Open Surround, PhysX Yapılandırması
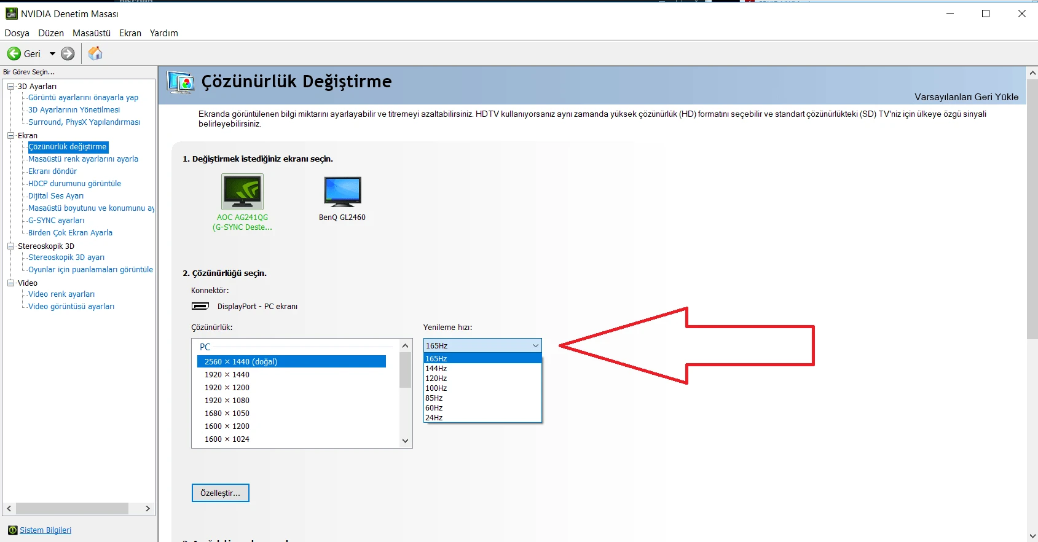 point(84,122)
